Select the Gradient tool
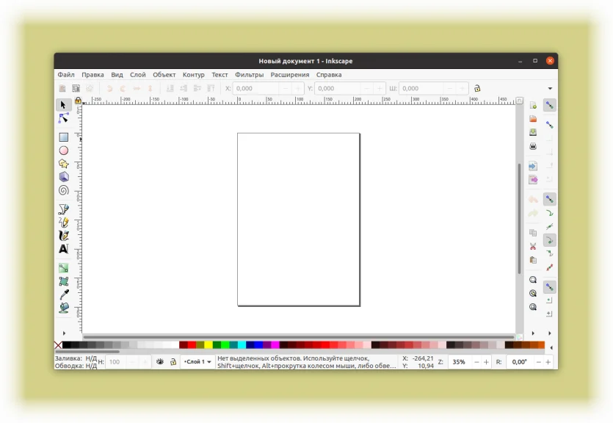The height and width of the screenshot is (423, 613). pos(64,268)
